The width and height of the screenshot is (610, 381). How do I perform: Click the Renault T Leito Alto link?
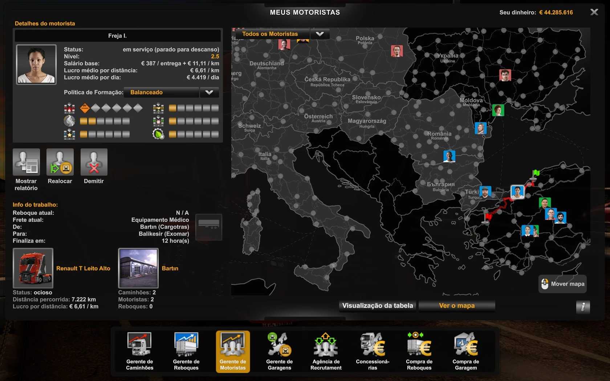83,269
